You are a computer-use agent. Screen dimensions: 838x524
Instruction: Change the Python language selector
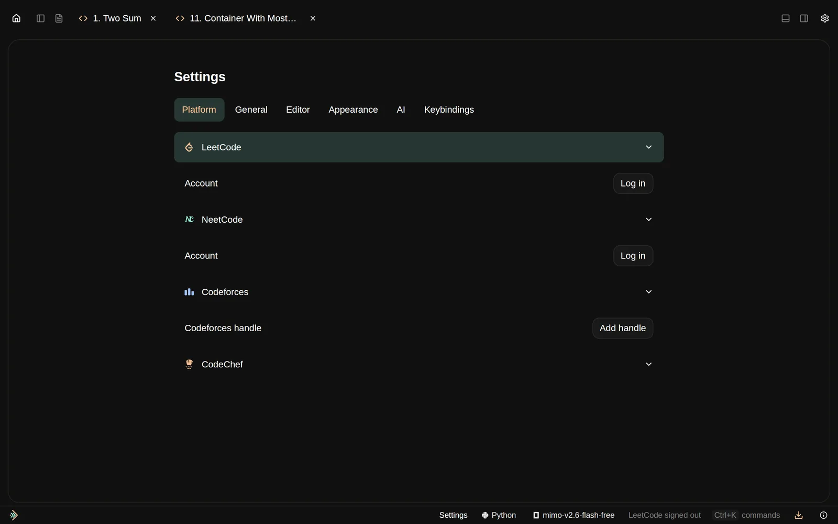click(x=499, y=515)
